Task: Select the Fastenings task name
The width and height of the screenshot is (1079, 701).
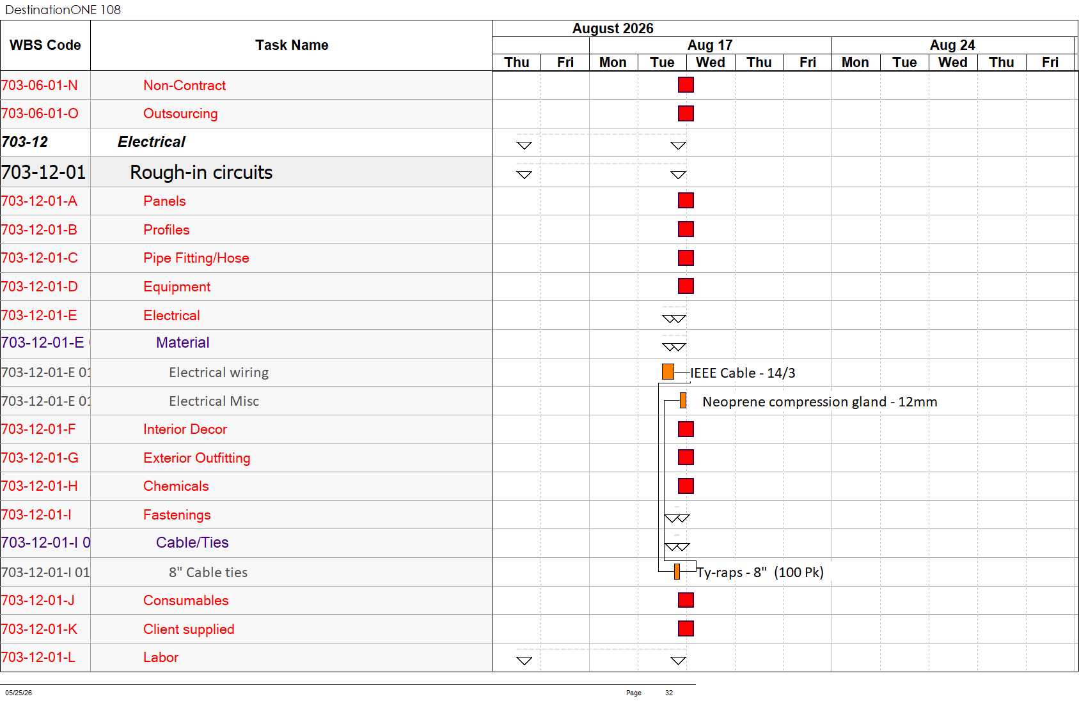Action: click(x=177, y=515)
